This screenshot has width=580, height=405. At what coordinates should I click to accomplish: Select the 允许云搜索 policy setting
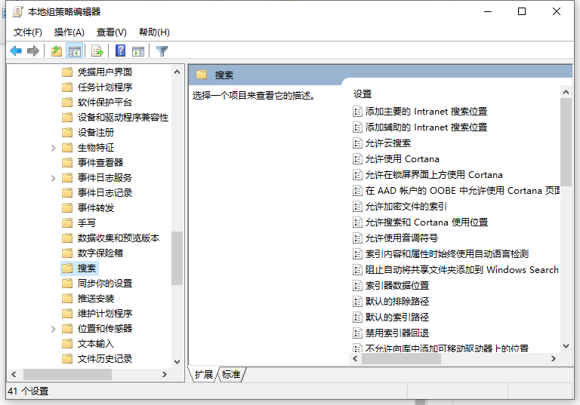[x=388, y=143]
